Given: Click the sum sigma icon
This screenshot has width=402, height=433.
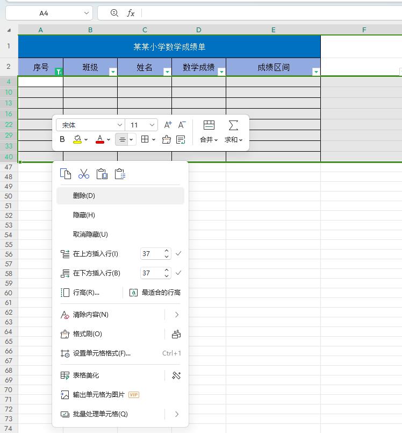Looking at the screenshot, I should (x=233, y=125).
